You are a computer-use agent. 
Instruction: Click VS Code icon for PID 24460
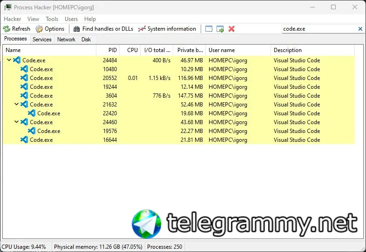click(24, 122)
